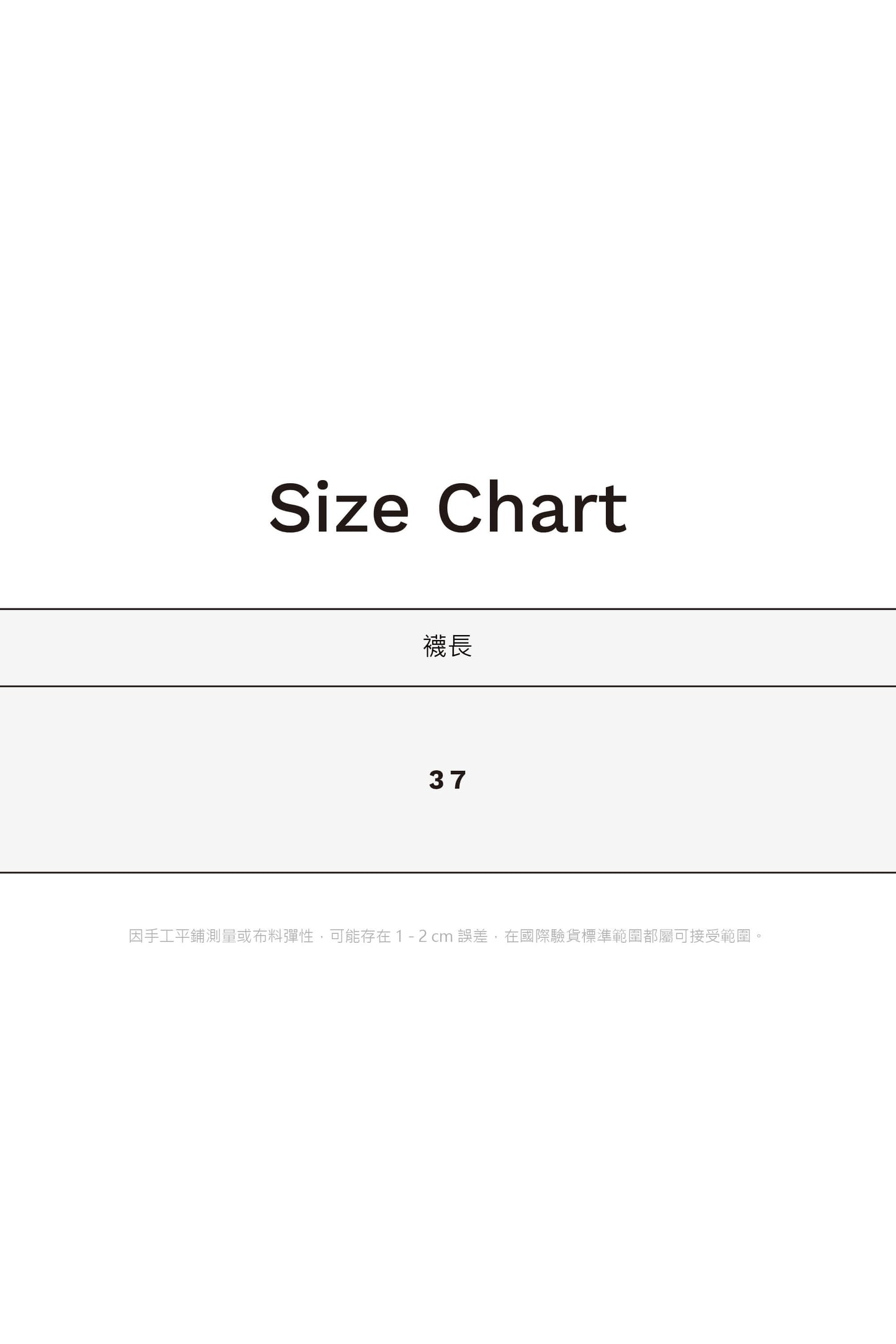Image resolution: width=896 pixels, height=1344 pixels.
Task: Select the sock length value 37
Action: coord(448,780)
